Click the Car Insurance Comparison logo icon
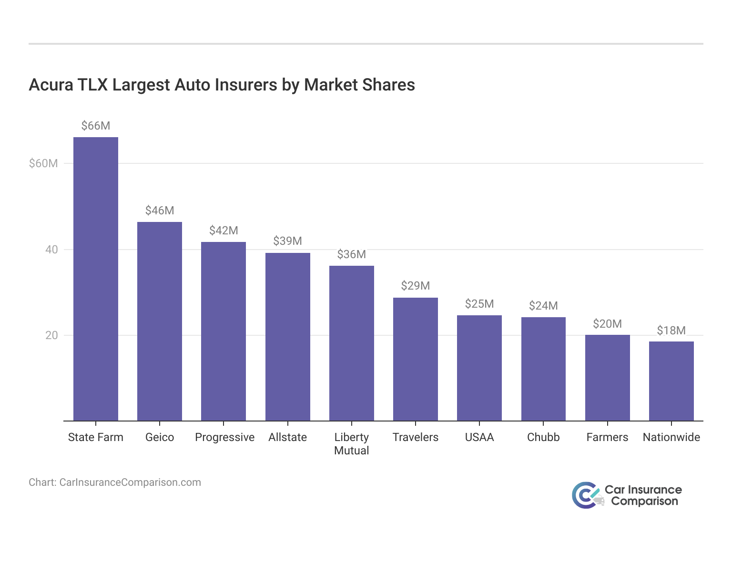732x562 pixels. 587,495
